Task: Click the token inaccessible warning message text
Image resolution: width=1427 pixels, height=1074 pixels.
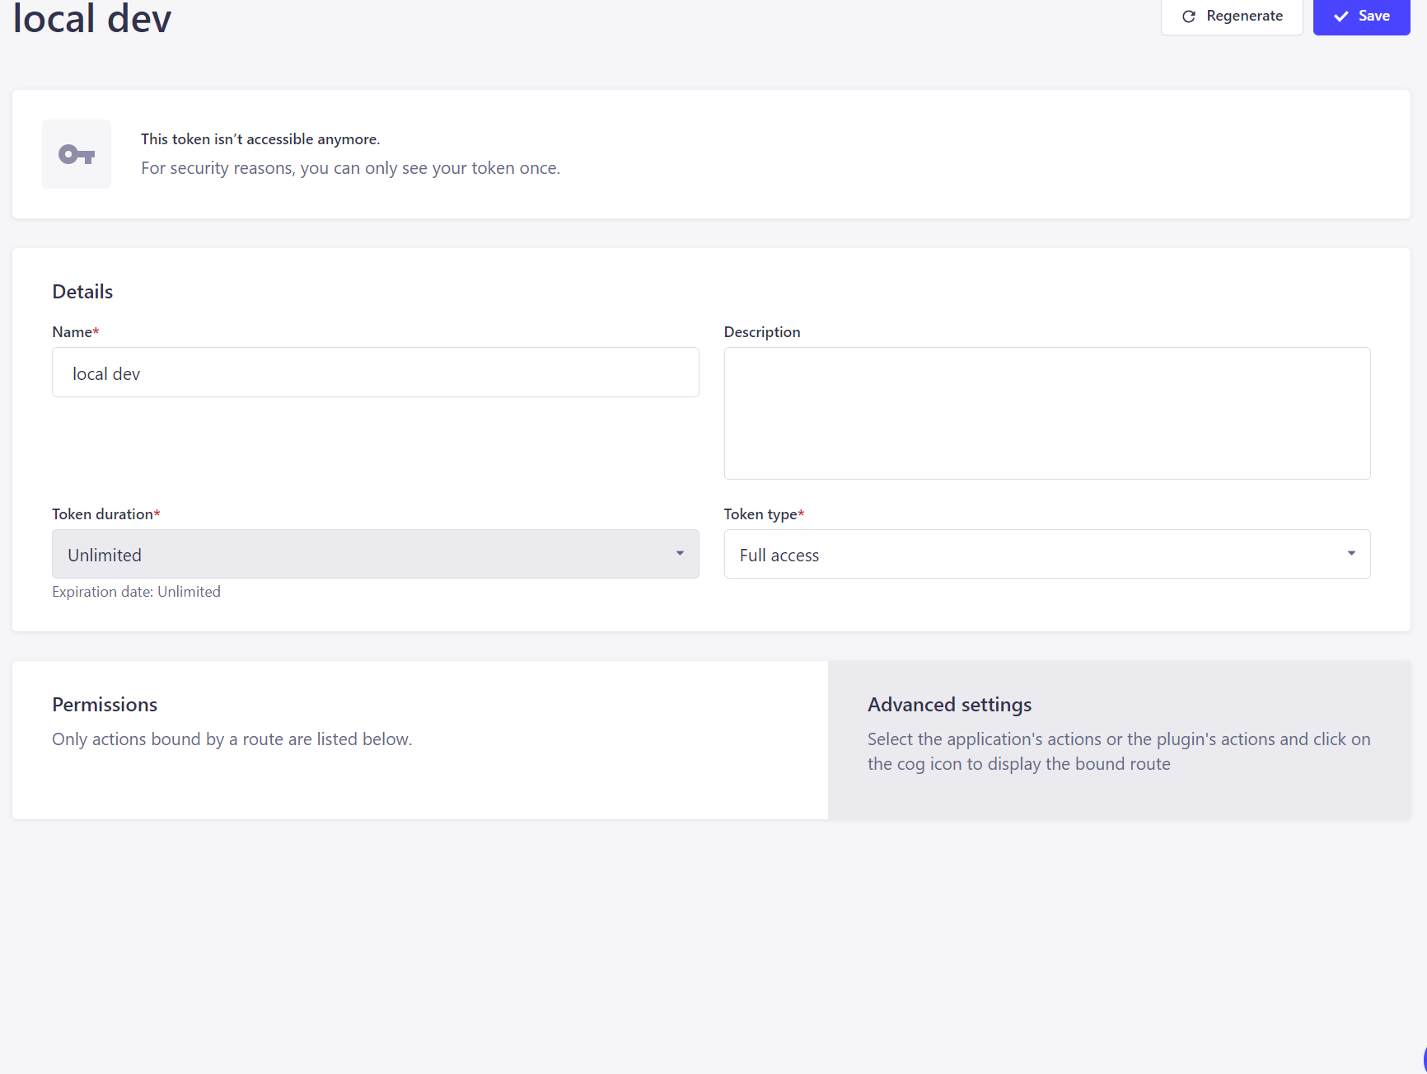Action: [x=260, y=138]
